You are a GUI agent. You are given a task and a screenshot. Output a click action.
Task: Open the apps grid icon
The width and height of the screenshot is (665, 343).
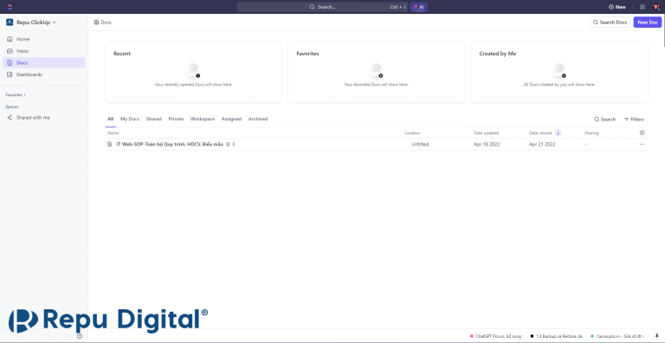tap(642, 7)
